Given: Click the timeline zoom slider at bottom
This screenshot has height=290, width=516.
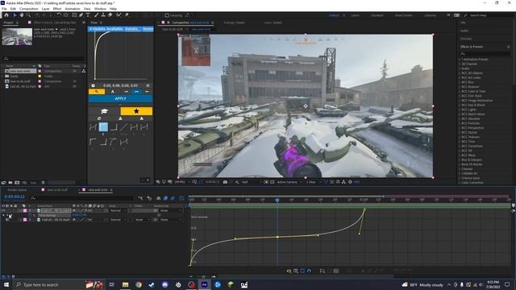Looking at the screenshot, I should (x=203, y=276).
